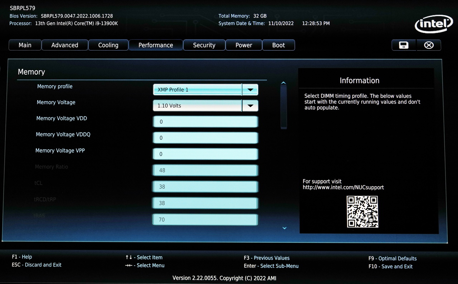
Task: Click the Memory Voltage VPP label
Action: pyautogui.click(x=60, y=151)
